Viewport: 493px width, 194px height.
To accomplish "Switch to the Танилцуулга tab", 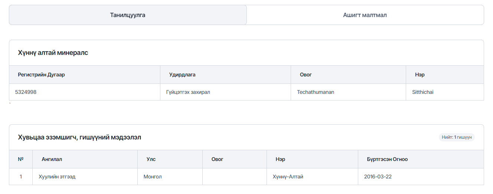I will (x=128, y=15).
